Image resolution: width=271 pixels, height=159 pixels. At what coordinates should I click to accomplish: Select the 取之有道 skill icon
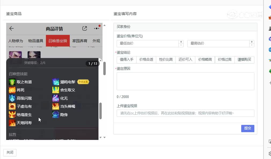[12, 82]
